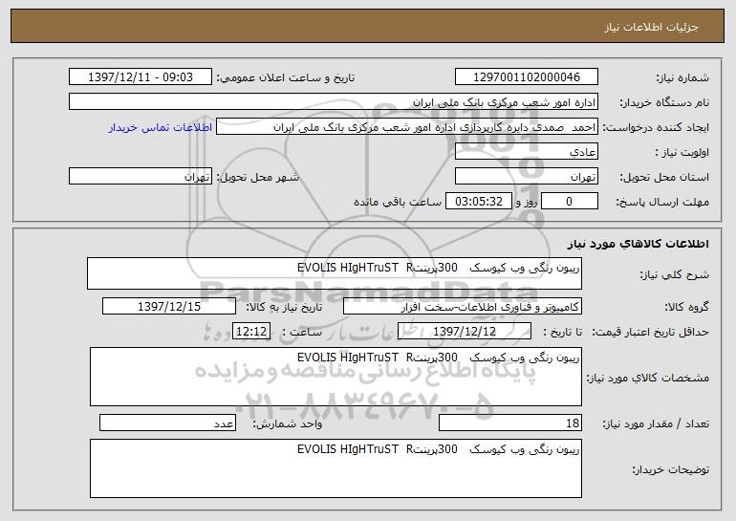Click the days remaining field showing 0
Screen dimensions: 736x521
pos(570,202)
